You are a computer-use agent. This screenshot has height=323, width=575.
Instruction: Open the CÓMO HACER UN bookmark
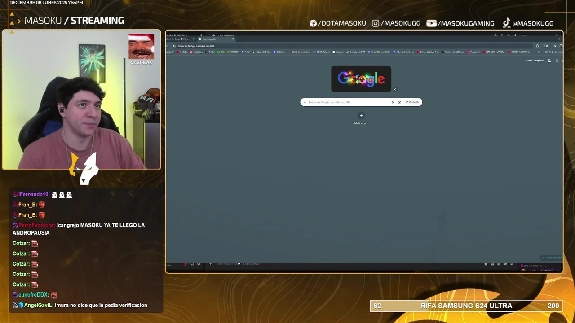tap(519, 52)
